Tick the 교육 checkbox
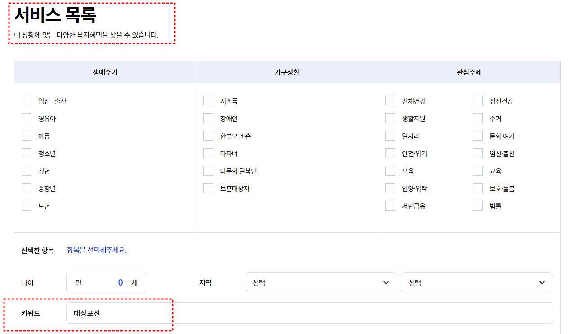The image size is (570, 334). 478,171
